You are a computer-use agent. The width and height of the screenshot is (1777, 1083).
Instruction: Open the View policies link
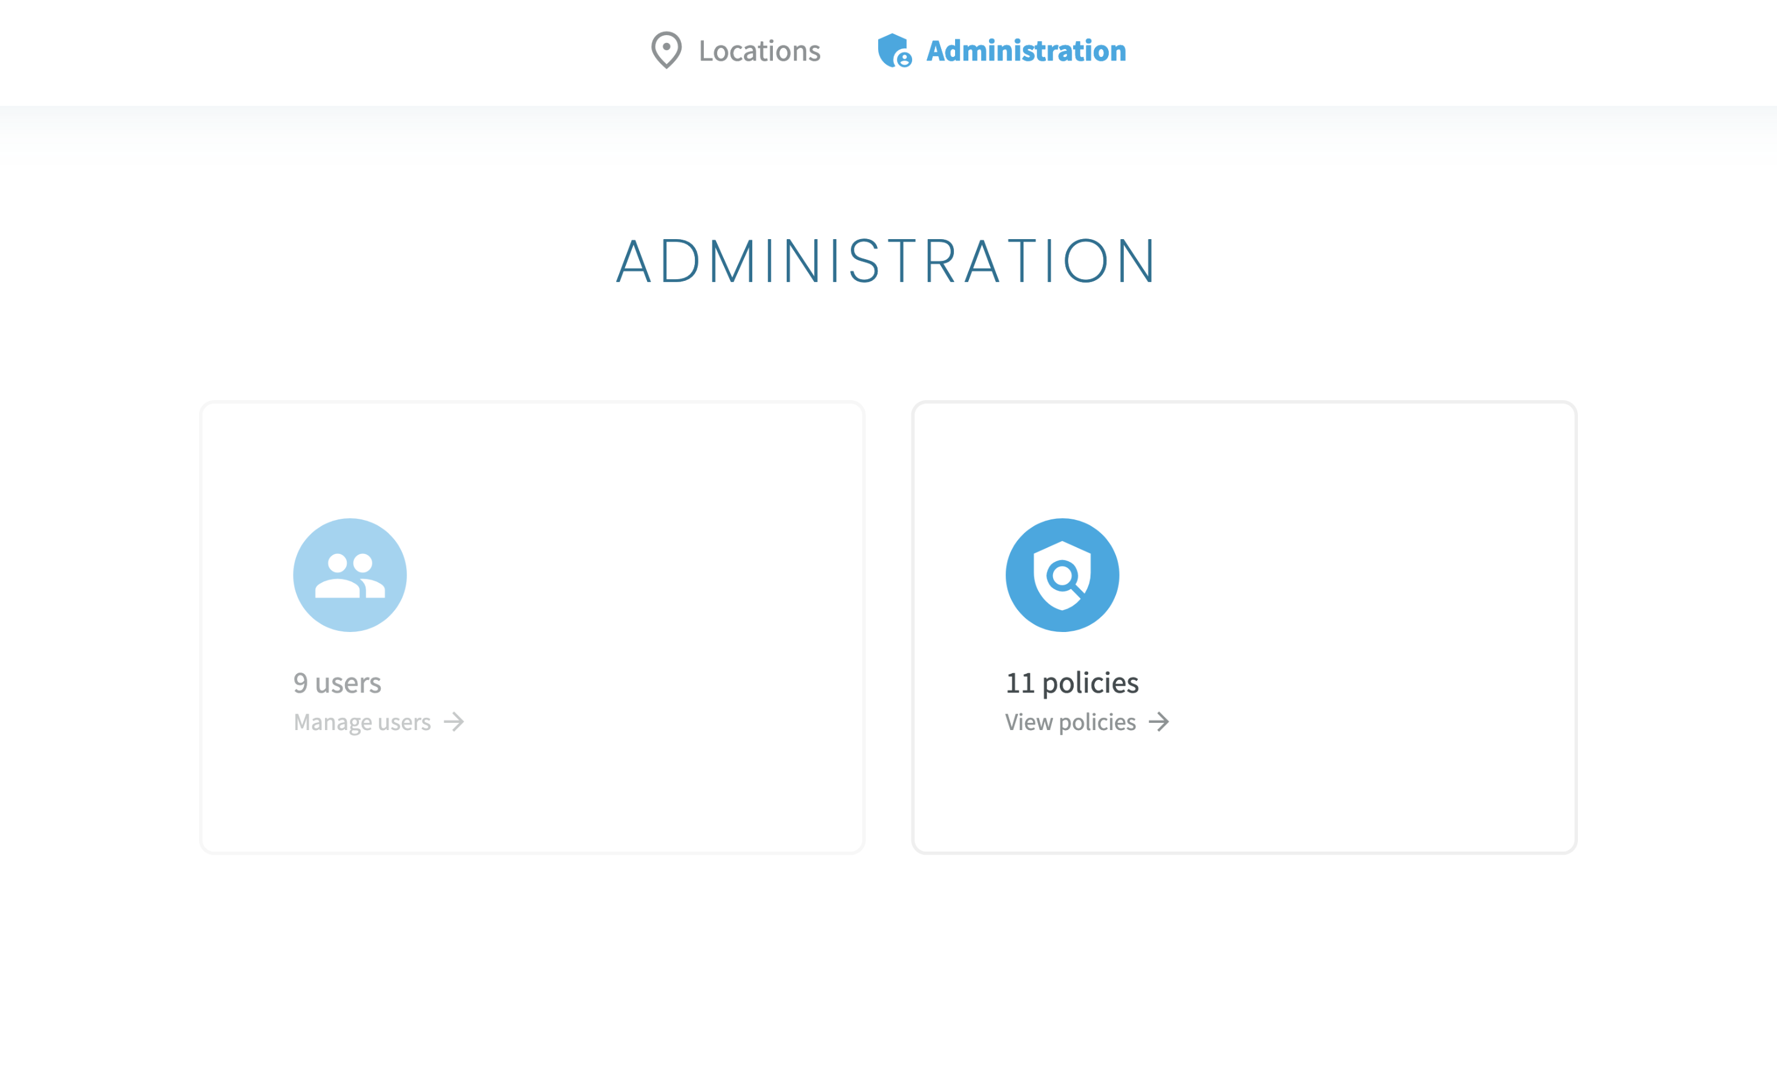coord(1069,722)
